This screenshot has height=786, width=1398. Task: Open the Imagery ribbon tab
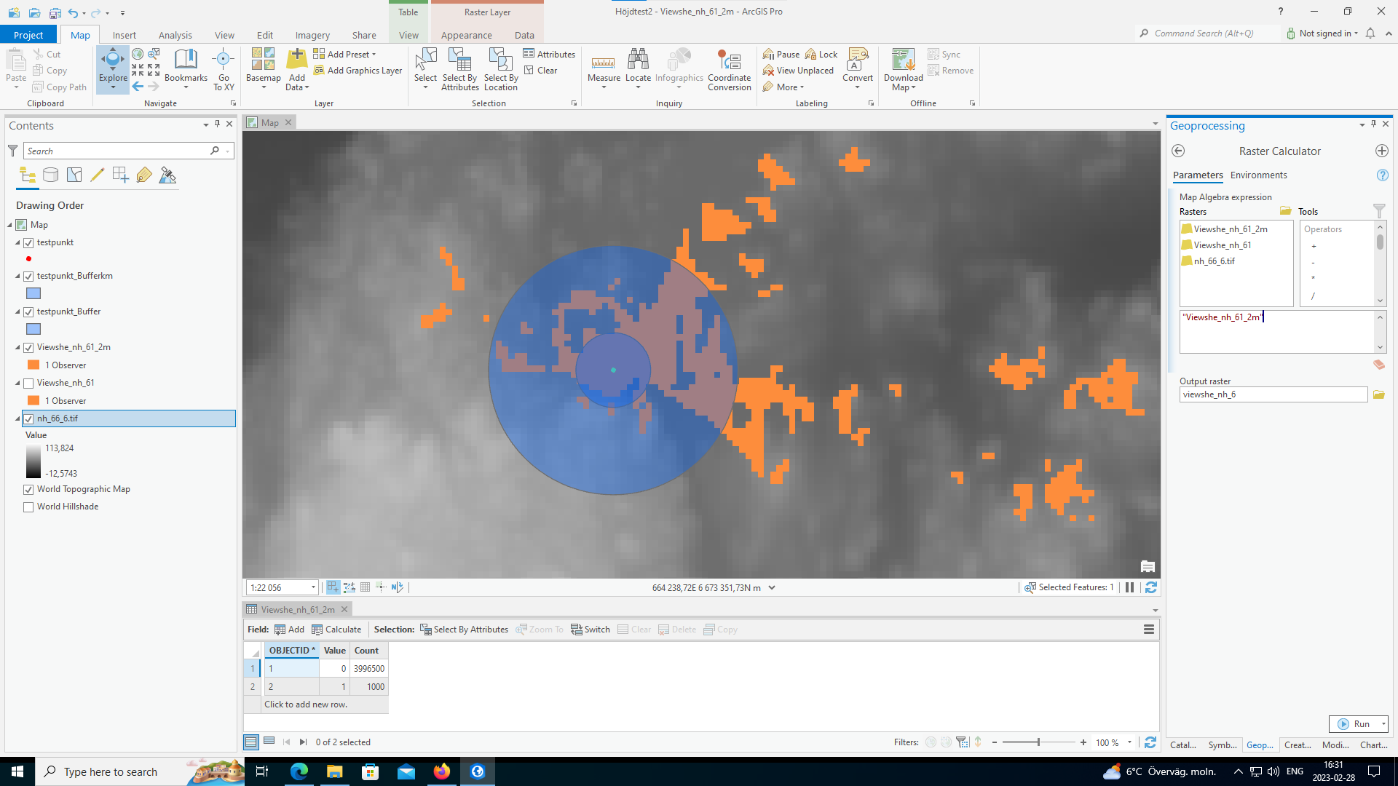click(312, 35)
